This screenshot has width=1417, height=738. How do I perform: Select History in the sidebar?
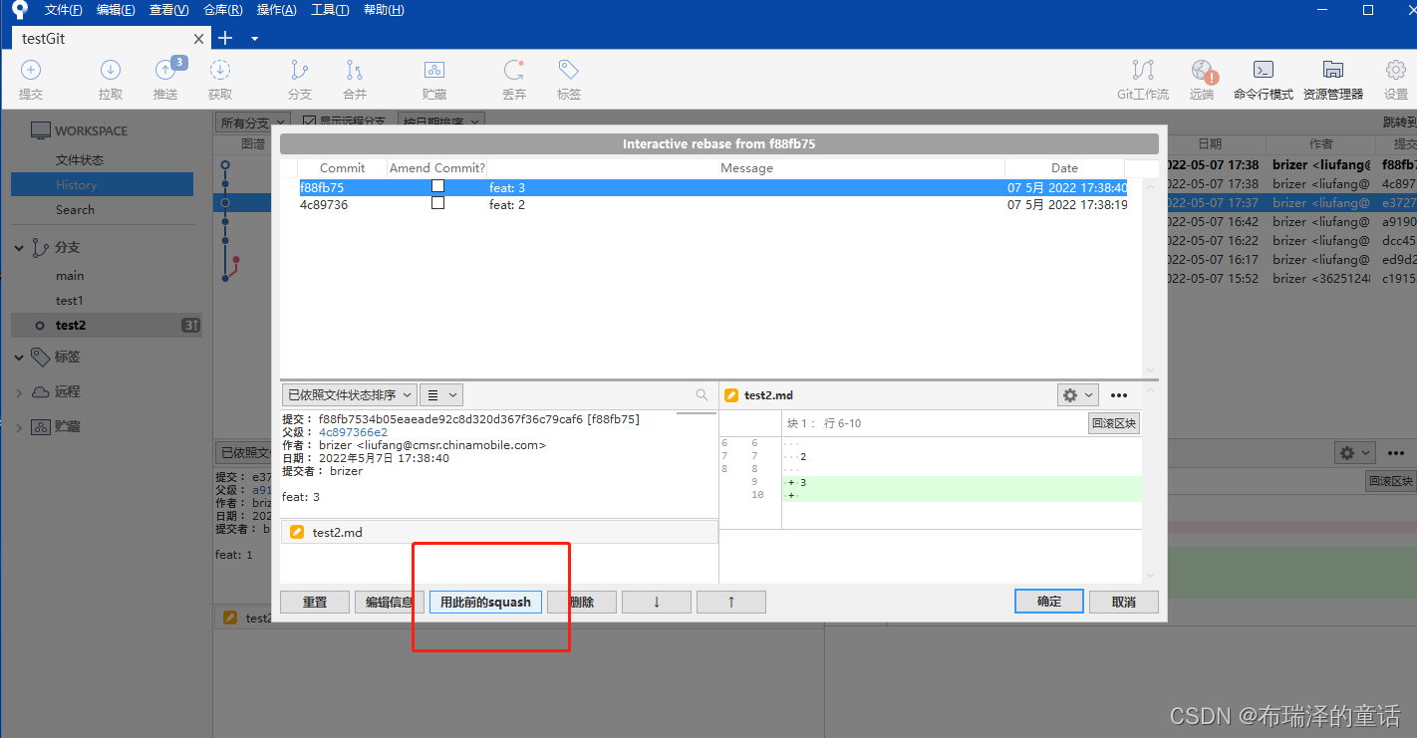coord(102,184)
